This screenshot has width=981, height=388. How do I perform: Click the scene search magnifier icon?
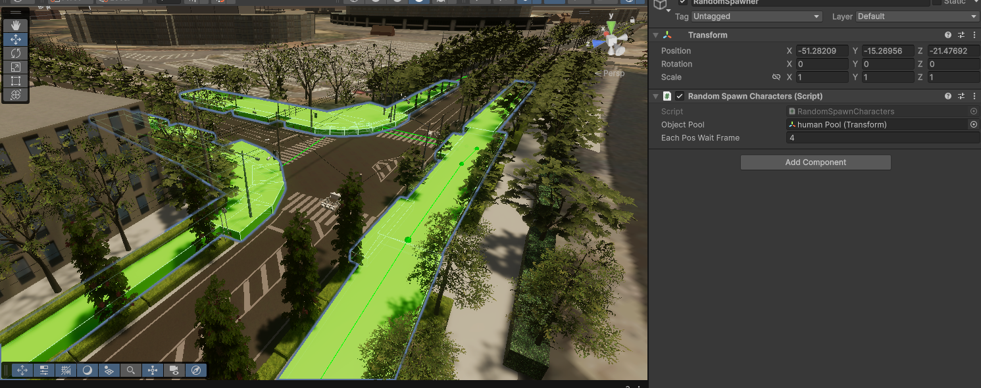coord(131,371)
